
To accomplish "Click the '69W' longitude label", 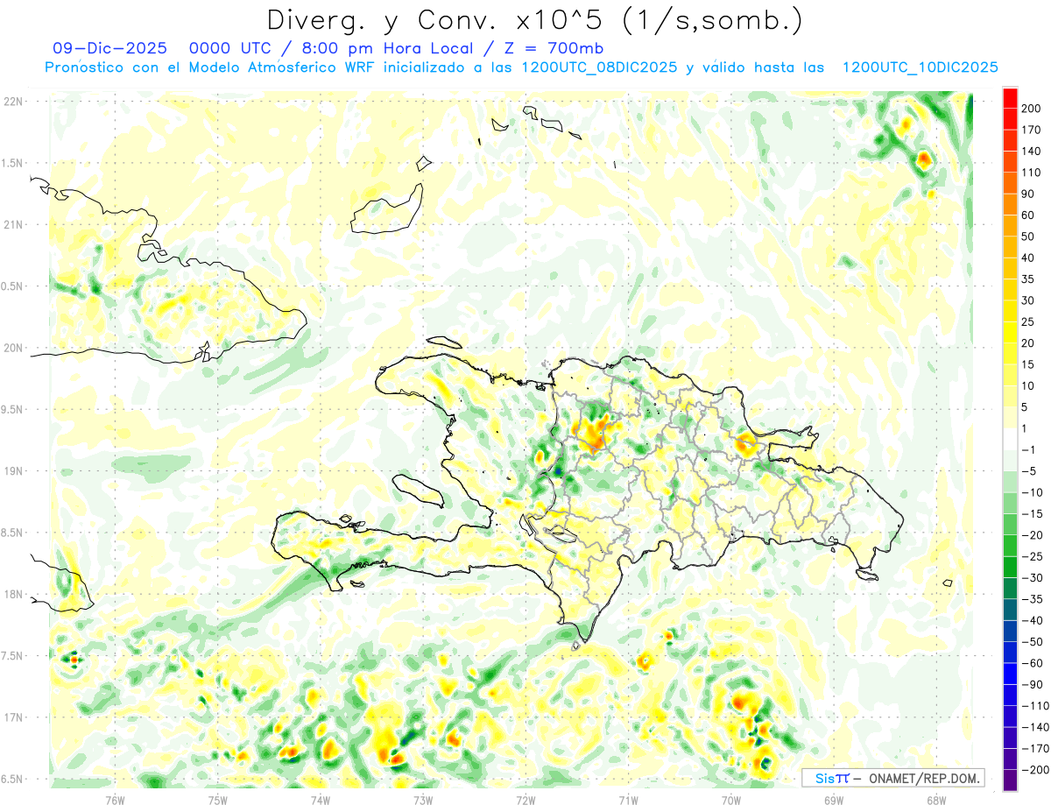I will 834,800.
